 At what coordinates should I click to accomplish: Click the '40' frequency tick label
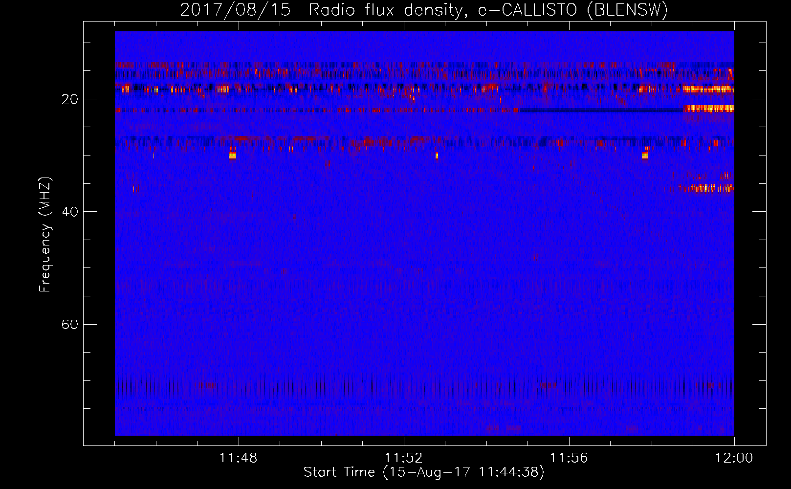coord(69,212)
